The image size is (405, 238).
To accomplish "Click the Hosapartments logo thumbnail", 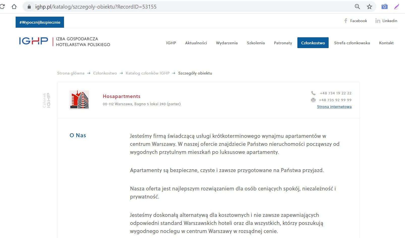I will pyautogui.click(x=79, y=100).
